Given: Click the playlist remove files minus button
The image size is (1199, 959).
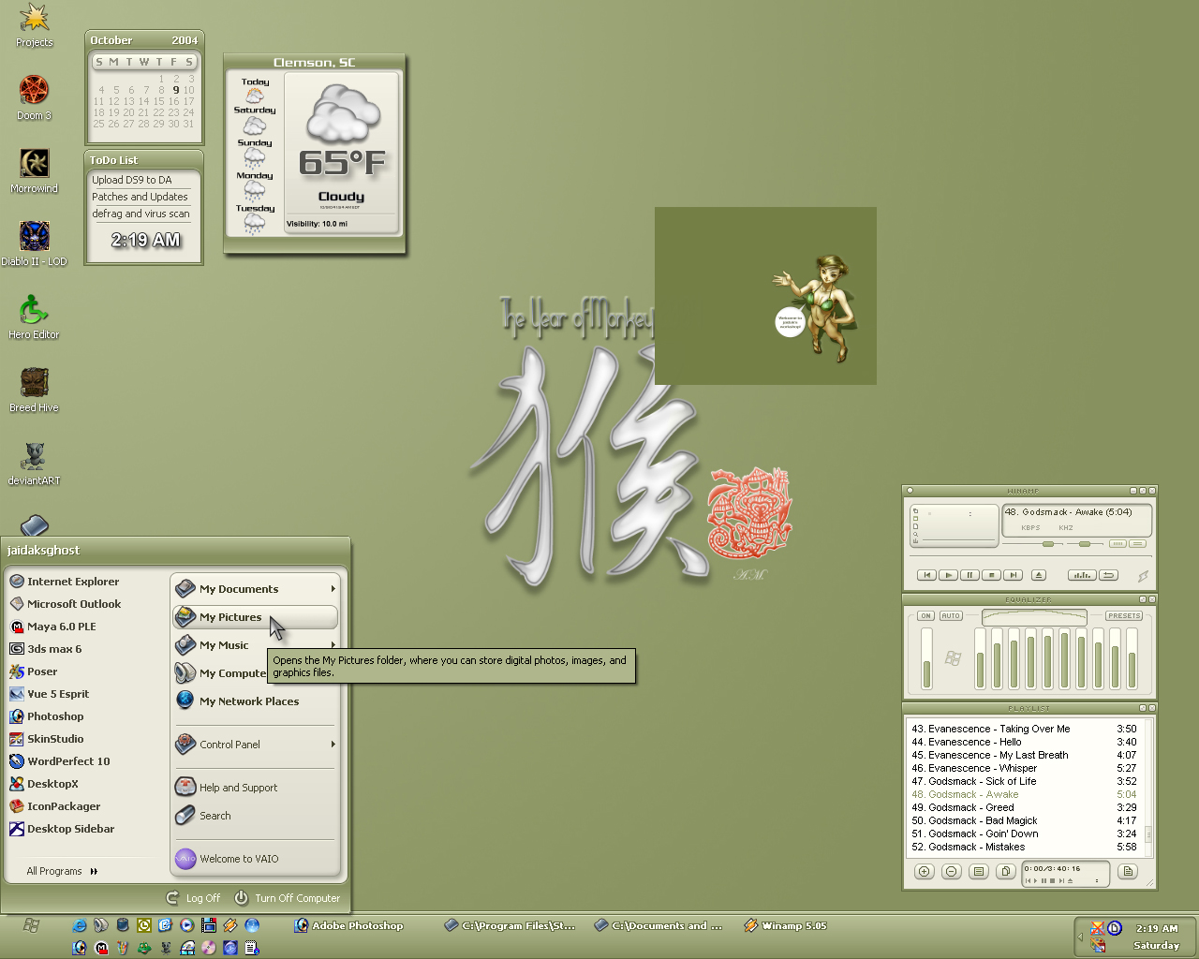Looking at the screenshot, I should [x=952, y=871].
